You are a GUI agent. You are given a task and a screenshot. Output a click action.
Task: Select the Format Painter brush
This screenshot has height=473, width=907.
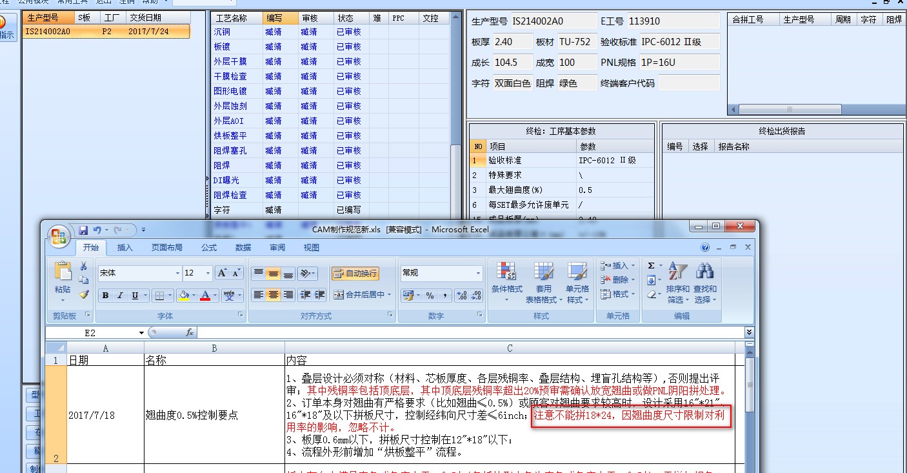point(83,294)
